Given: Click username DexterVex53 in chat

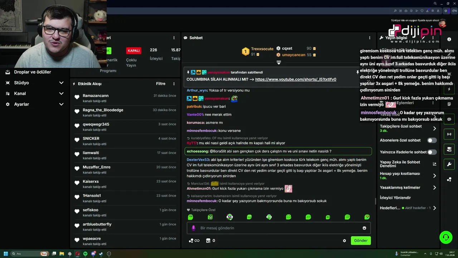Looking at the screenshot, I should pos(198,160).
